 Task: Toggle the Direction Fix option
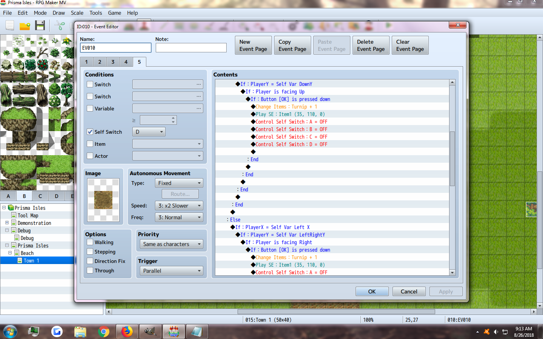tap(90, 261)
